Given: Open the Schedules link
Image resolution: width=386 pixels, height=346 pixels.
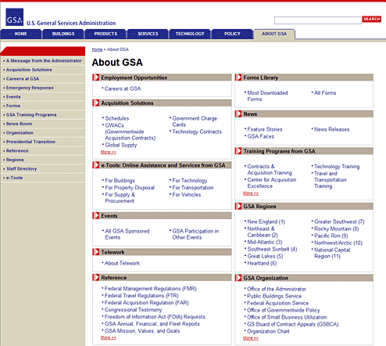Looking at the screenshot, I should click(x=117, y=118).
